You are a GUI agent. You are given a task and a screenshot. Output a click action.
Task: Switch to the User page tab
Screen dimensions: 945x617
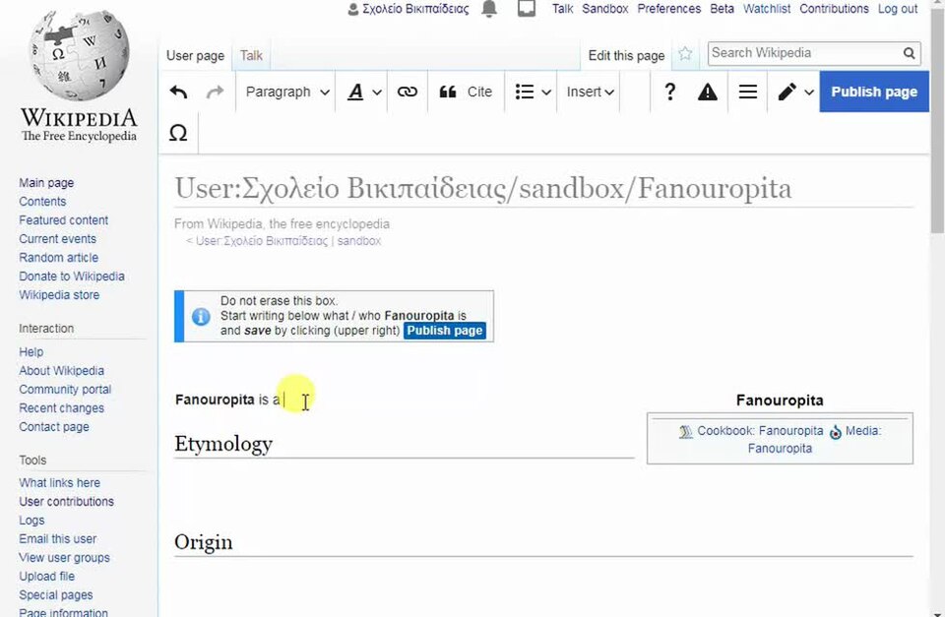[195, 56]
